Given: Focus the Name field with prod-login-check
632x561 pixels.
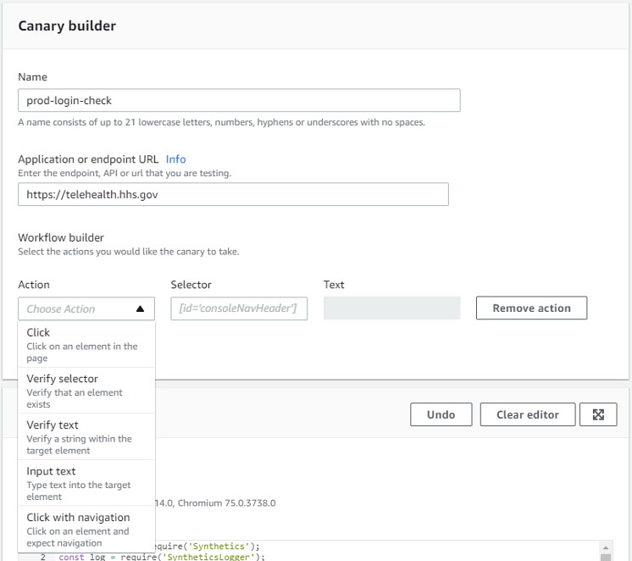Looking at the screenshot, I should [238, 101].
